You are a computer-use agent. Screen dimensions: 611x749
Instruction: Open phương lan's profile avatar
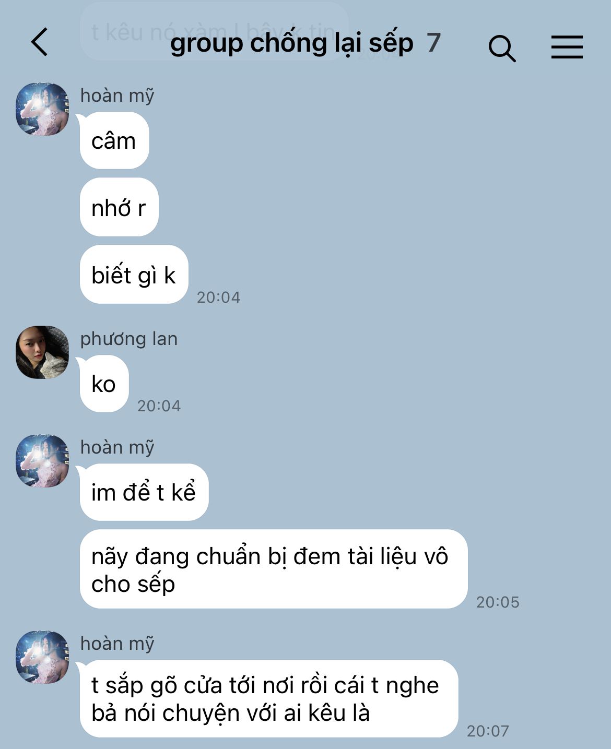42,352
